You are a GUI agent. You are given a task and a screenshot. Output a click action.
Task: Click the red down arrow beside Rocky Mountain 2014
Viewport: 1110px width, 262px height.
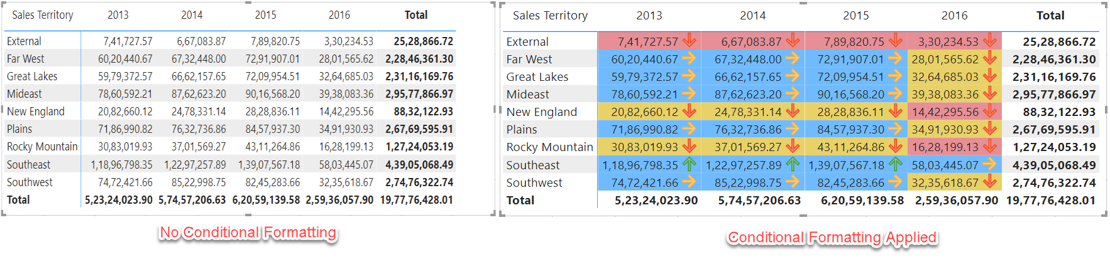(793, 147)
